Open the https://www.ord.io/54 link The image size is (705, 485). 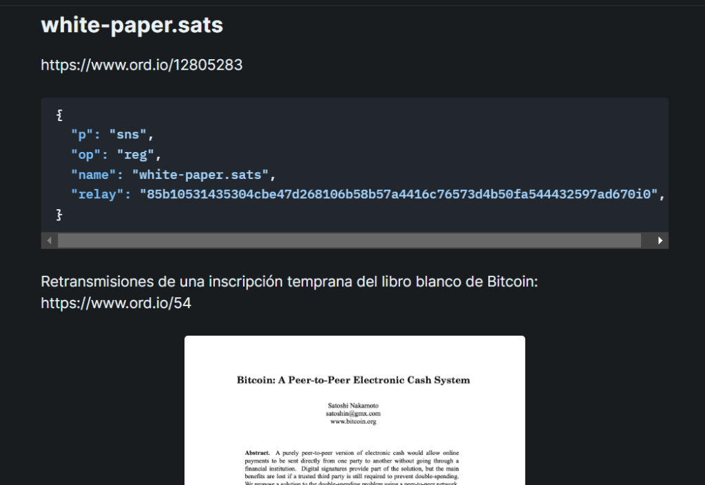(x=116, y=303)
